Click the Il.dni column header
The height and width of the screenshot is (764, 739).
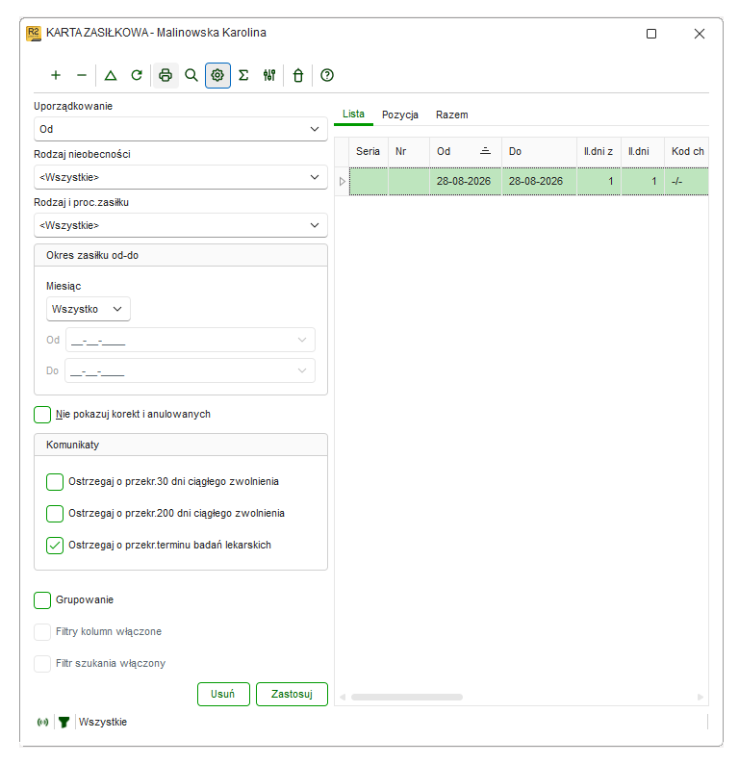[x=643, y=151]
